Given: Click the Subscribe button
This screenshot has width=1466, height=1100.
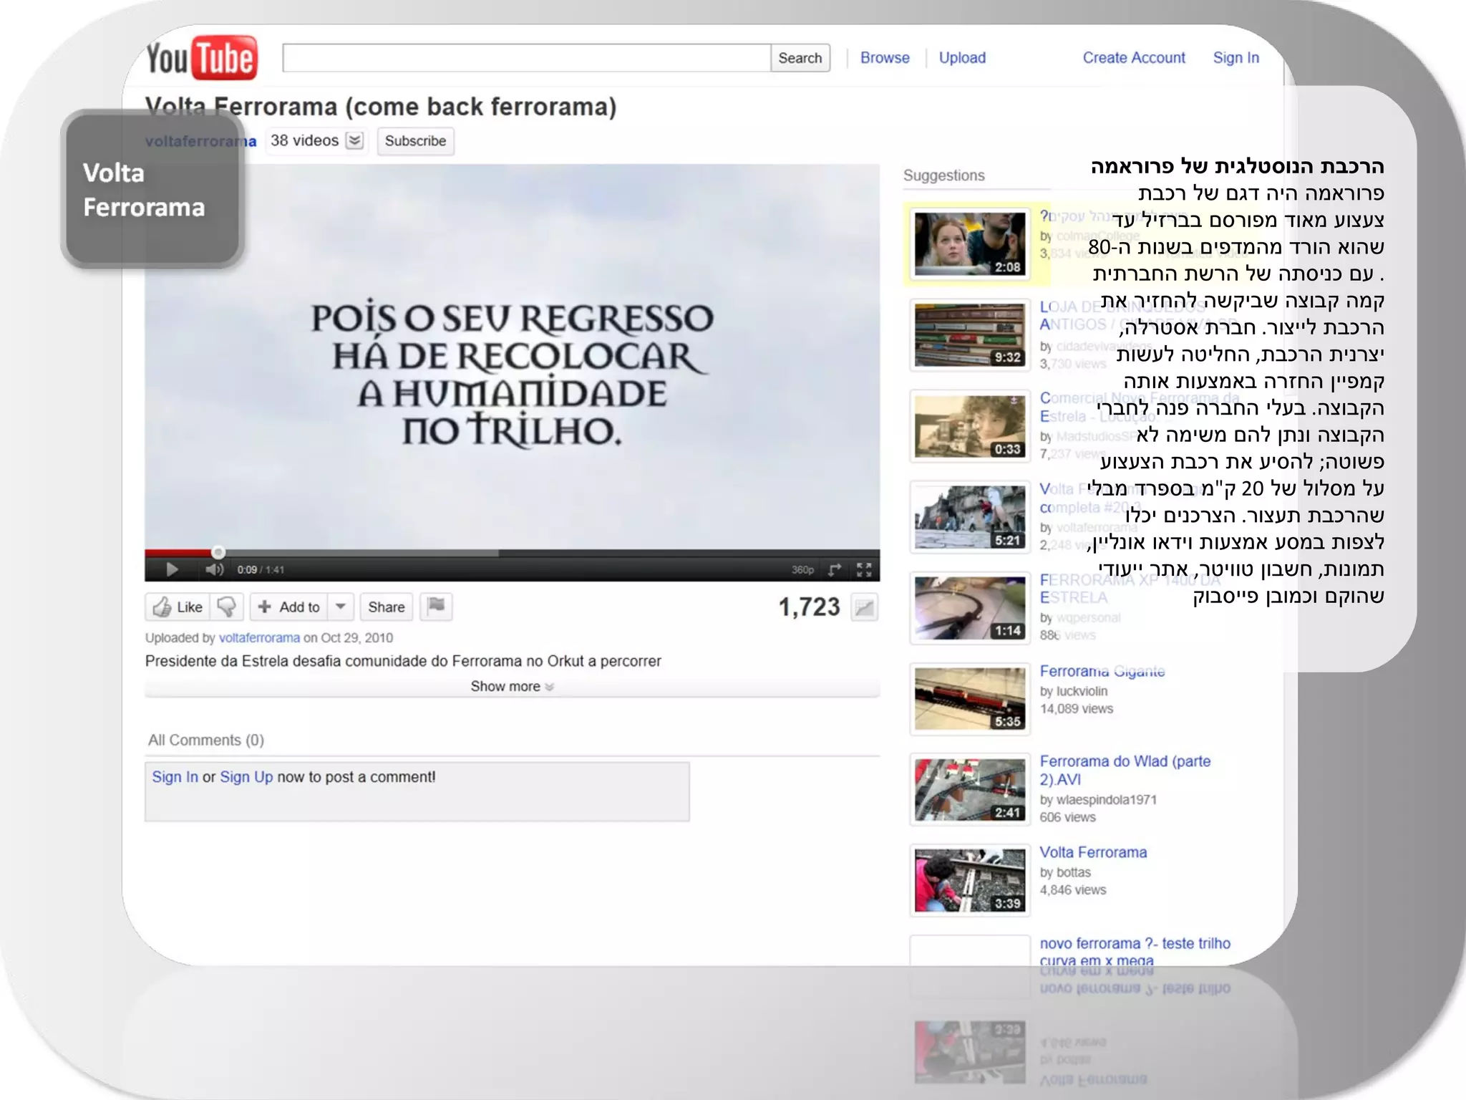Looking at the screenshot, I should (x=415, y=140).
